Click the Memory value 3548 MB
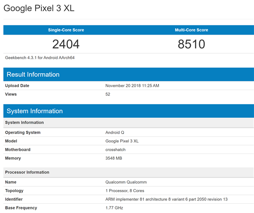 (114, 158)
